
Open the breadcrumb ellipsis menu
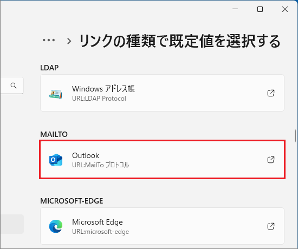tap(49, 40)
